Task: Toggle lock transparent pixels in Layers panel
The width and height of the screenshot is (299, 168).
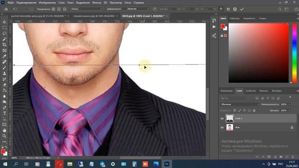Action: (235, 111)
